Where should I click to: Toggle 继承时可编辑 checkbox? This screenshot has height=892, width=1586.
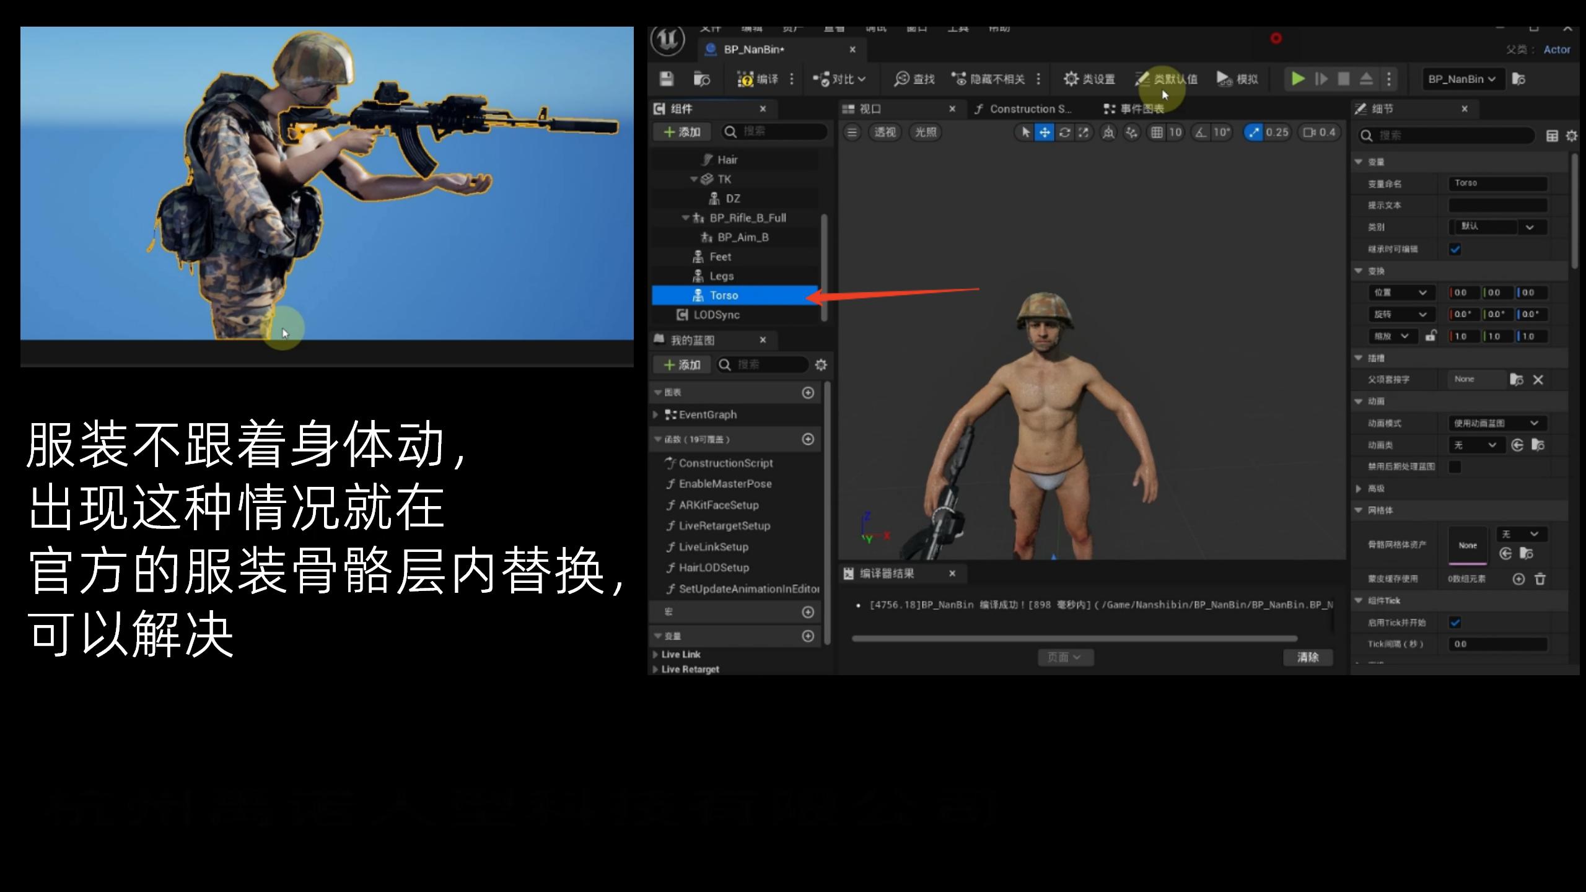coord(1455,250)
